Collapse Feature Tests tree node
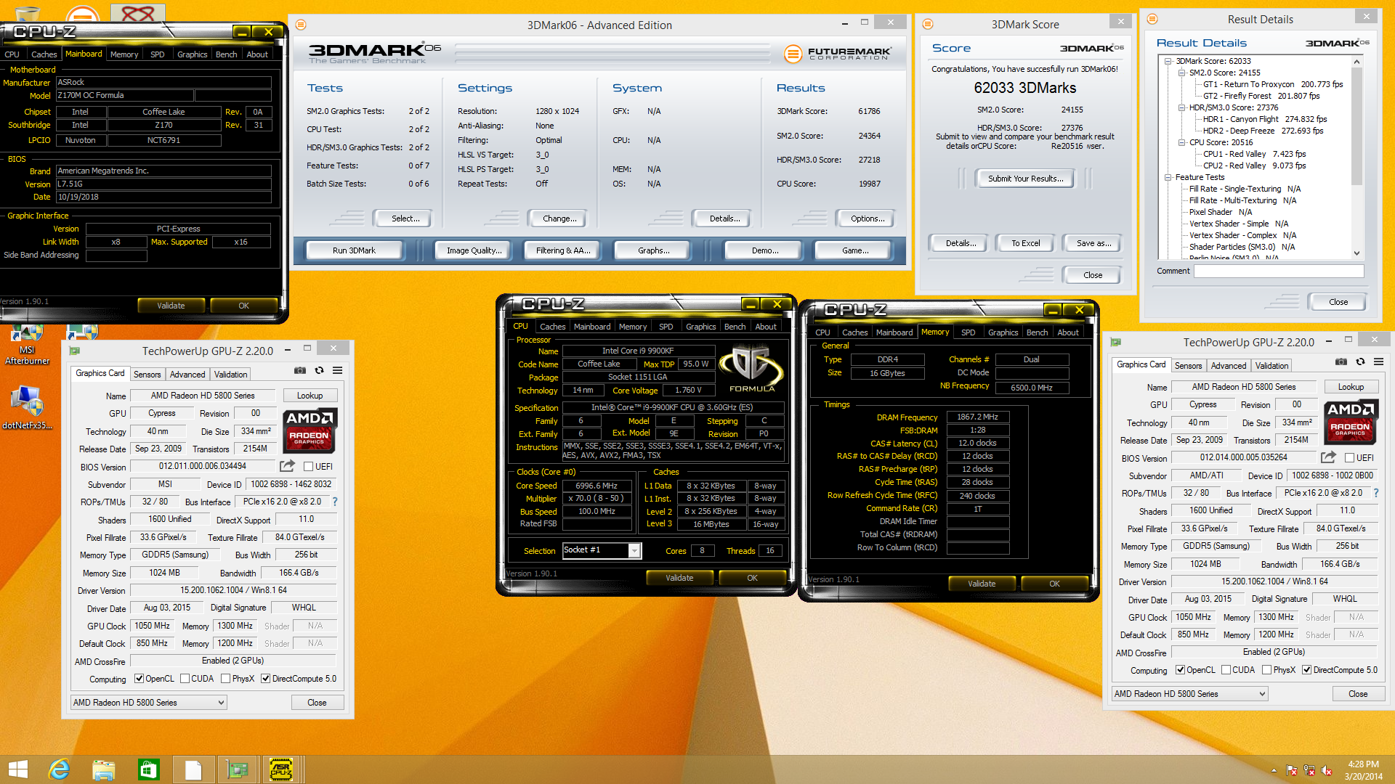 1168,177
